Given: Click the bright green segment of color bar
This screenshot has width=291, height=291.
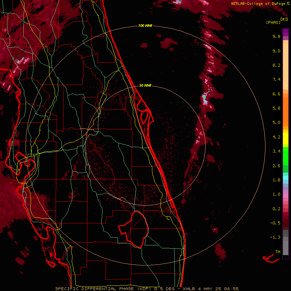Looking at the screenshot, I should pos(286,156).
